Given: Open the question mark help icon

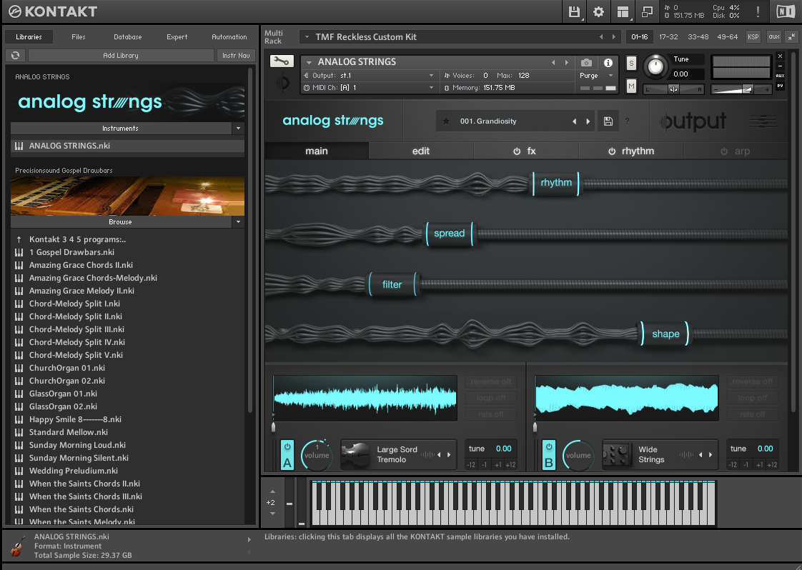Looking at the screenshot, I should tap(627, 121).
